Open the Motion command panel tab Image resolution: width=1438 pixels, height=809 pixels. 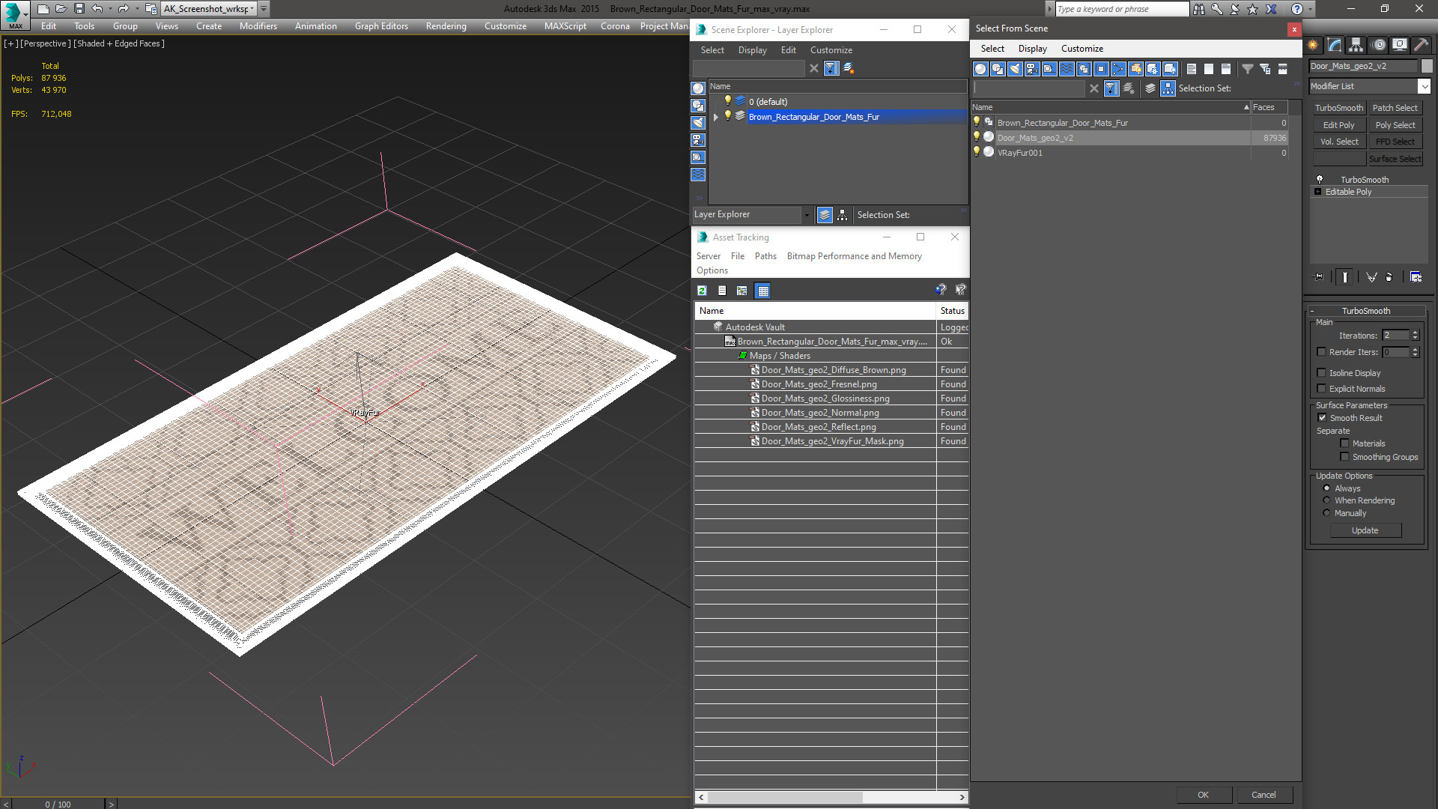tap(1379, 45)
